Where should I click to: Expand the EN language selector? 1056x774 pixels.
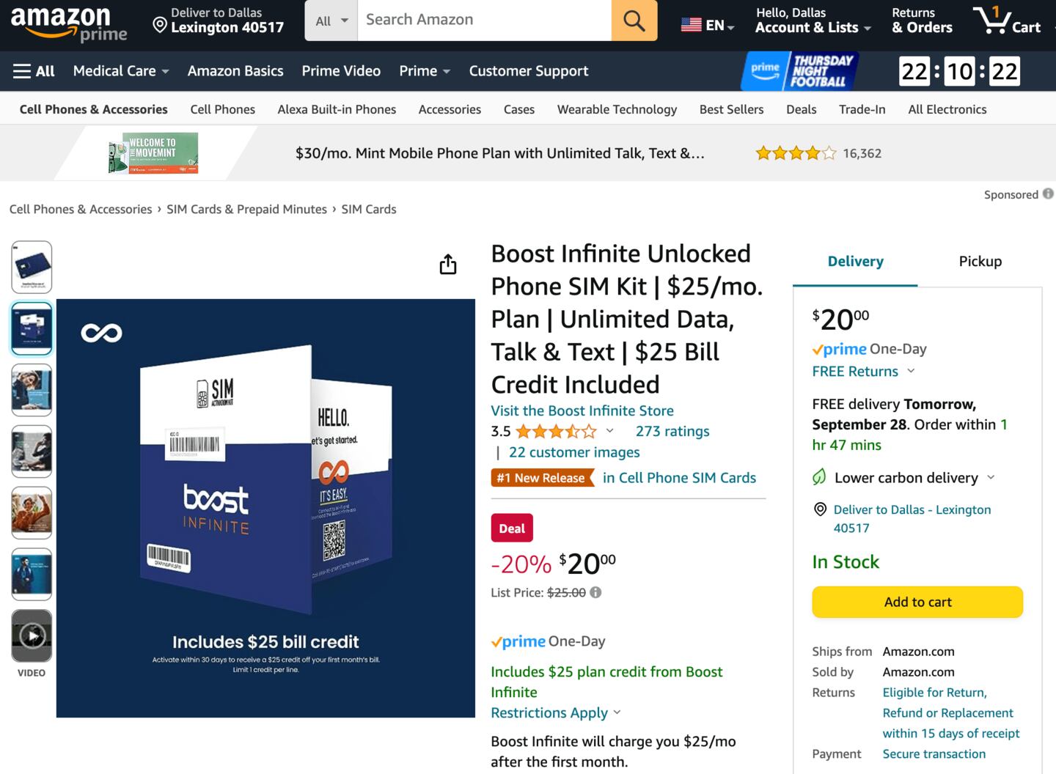click(x=707, y=25)
